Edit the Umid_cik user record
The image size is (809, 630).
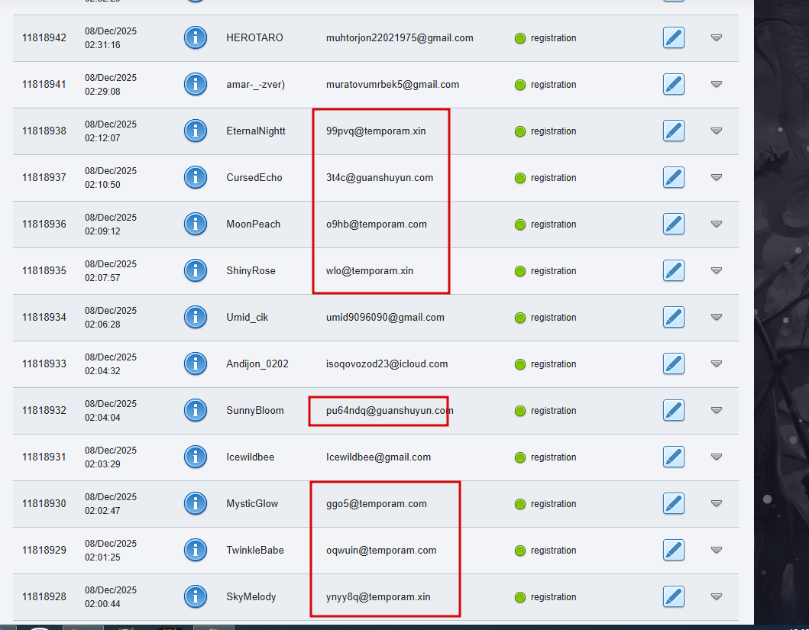pos(673,317)
